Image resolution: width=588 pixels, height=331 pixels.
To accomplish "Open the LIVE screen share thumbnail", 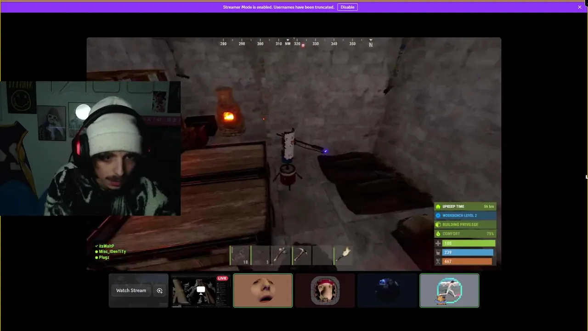I will 201,291.
